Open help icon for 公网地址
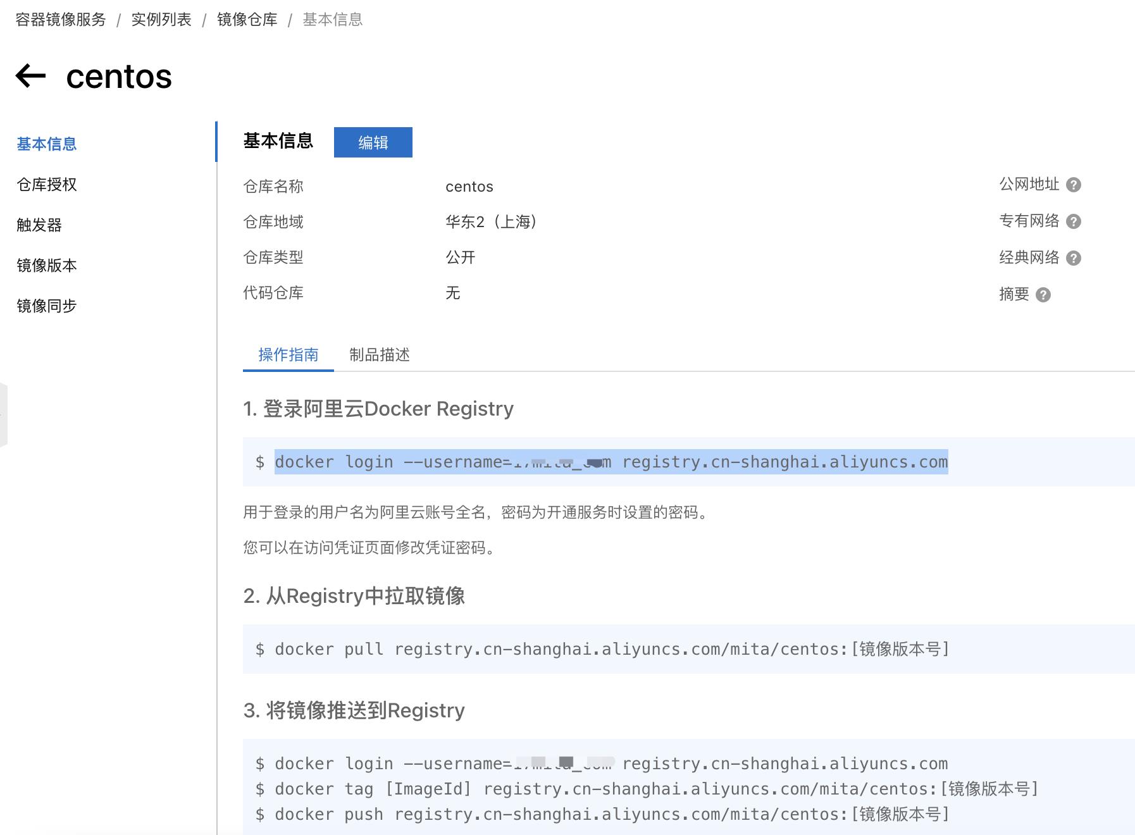The width and height of the screenshot is (1135, 835). (x=1073, y=185)
